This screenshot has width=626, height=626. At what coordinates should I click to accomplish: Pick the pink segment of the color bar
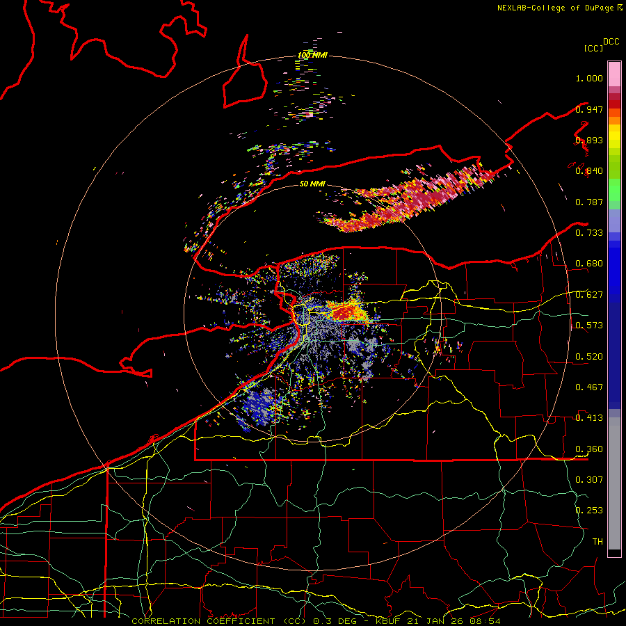point(614,74)
